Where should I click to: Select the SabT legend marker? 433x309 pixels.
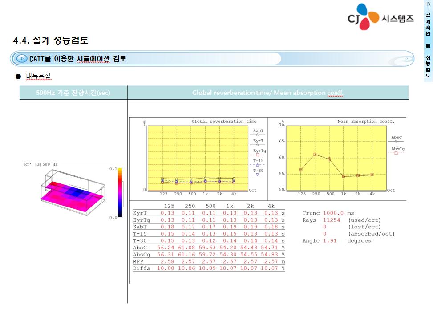(x=258, y=134)
